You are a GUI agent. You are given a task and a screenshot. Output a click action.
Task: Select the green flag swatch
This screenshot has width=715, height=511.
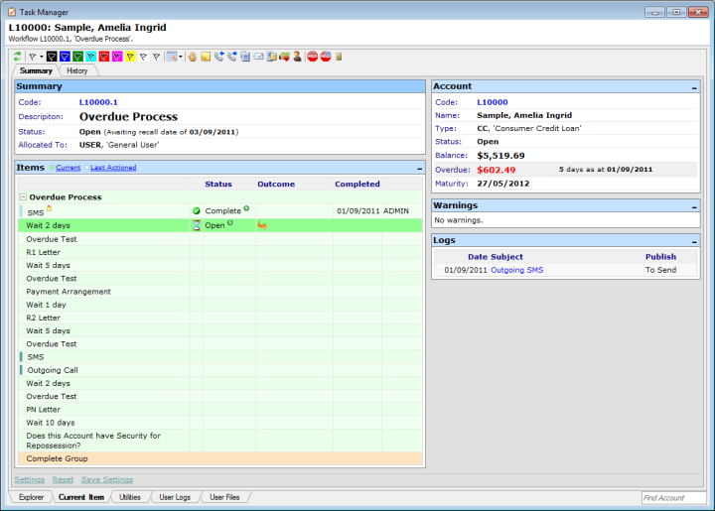coord(78,57)
